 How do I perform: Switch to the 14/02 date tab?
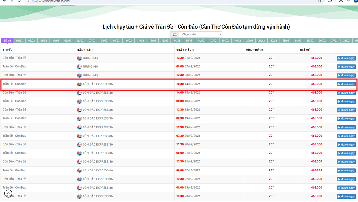(176, 41)
